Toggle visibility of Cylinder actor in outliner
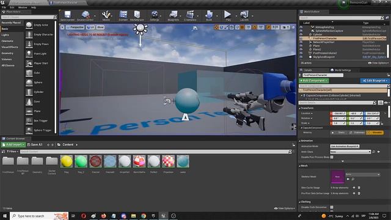 point(301,35)
